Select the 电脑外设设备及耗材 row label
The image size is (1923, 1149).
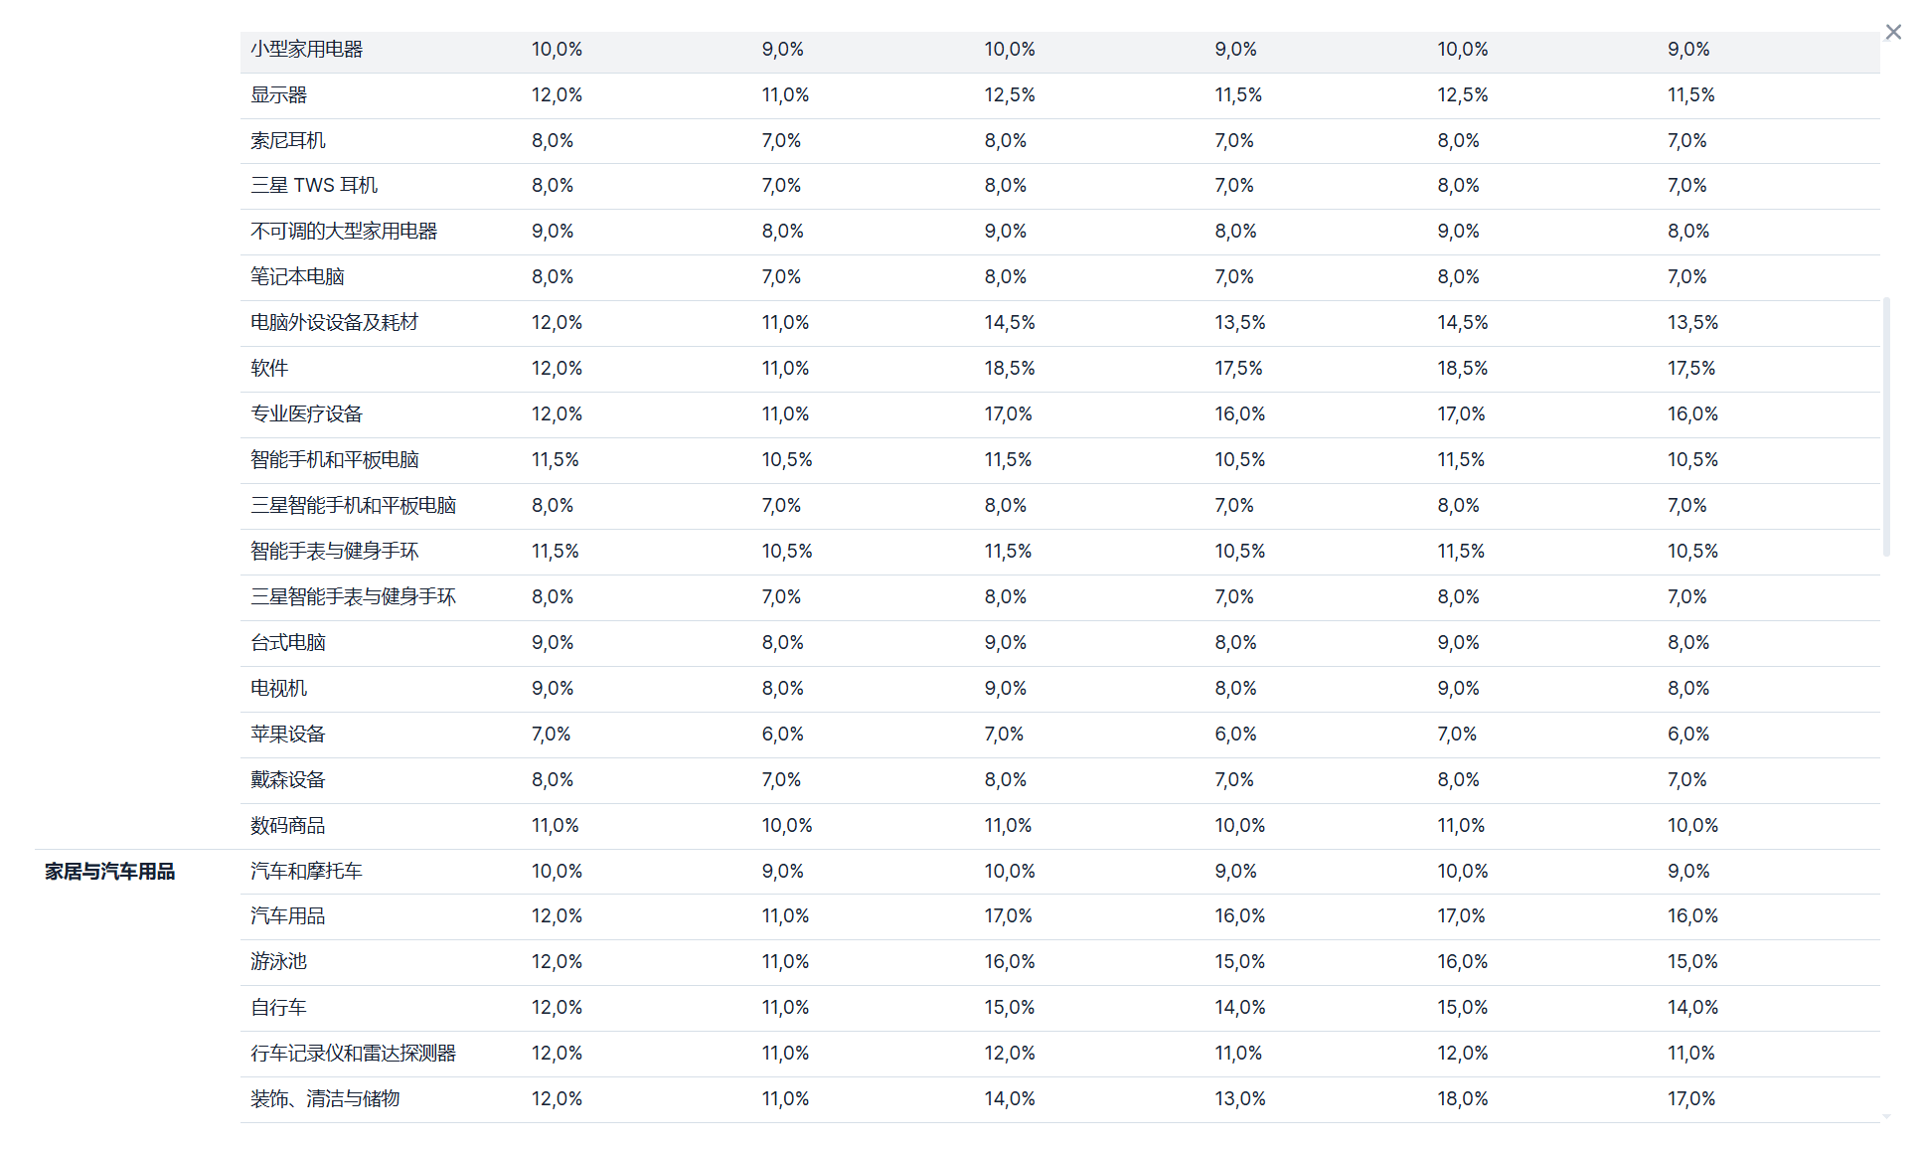334,323
